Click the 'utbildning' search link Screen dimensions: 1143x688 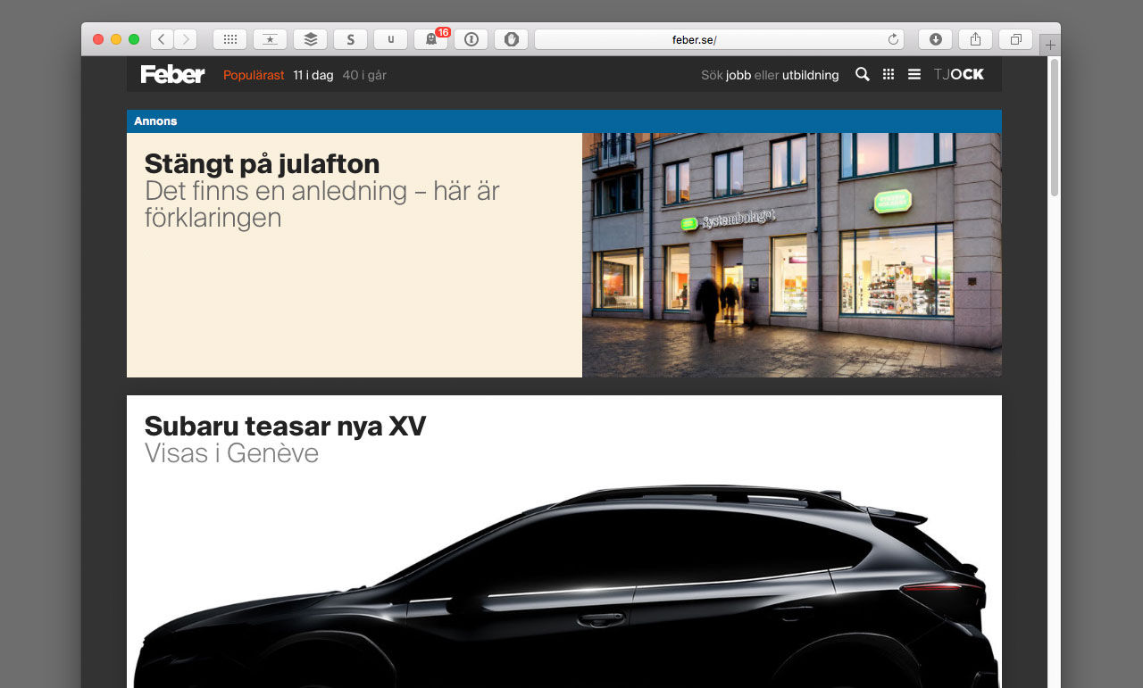click(811, 75)
